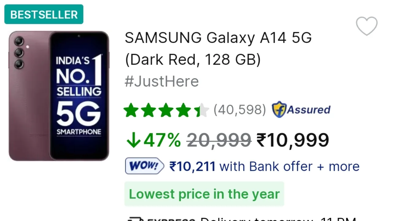Click the half-filled fifth star
The image size is (393, 221).
(x=201, y=110)
